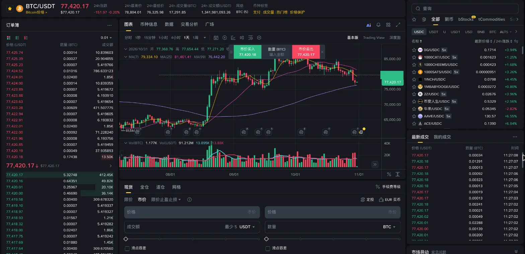Click the 查询 search box
This screenshot has height=254, width=525.
pos(465,9)
